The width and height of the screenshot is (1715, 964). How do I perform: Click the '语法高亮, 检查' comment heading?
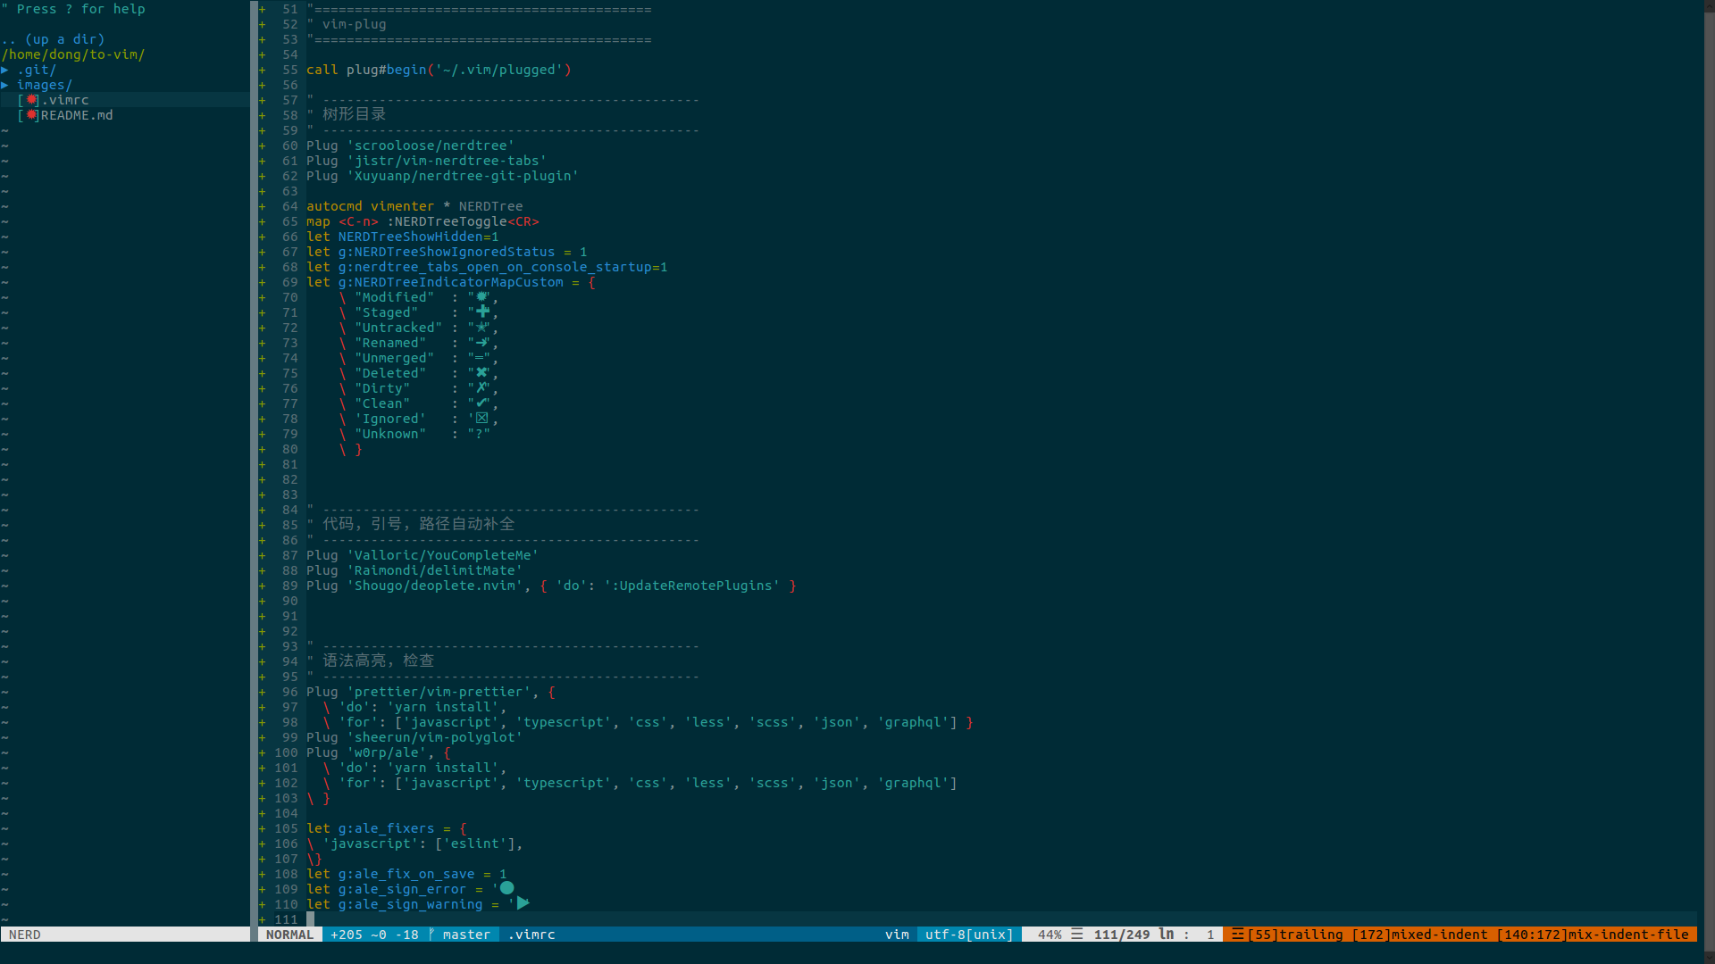point(378,661)
